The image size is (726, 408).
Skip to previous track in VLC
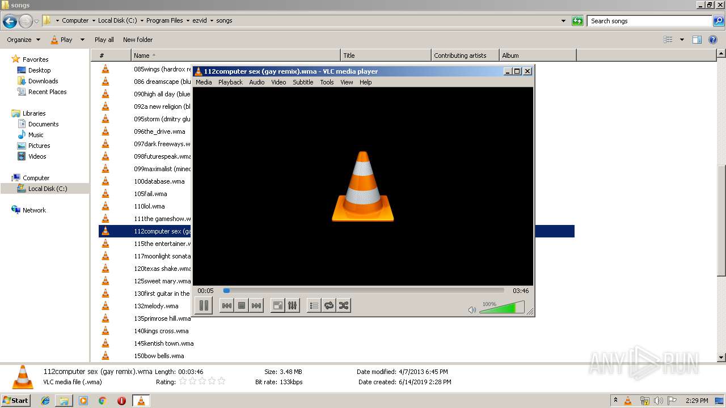coord(226,305)
